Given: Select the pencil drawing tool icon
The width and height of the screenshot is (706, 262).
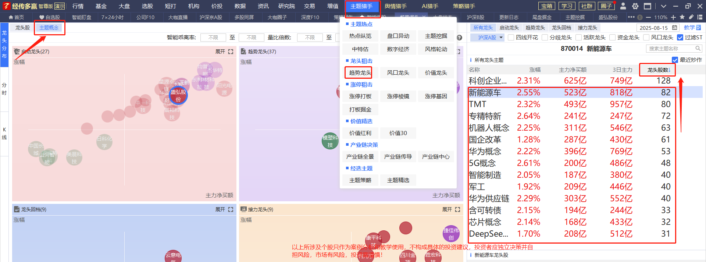Looking at the screenshot, I should point(691,17).
